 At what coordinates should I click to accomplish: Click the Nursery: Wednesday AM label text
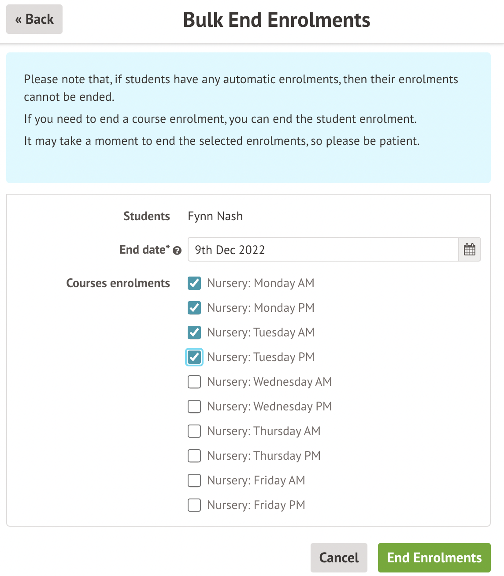pos(269,382)
